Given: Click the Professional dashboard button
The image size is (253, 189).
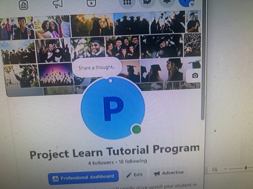Looking at the screenshot, I should pos(83,178).
